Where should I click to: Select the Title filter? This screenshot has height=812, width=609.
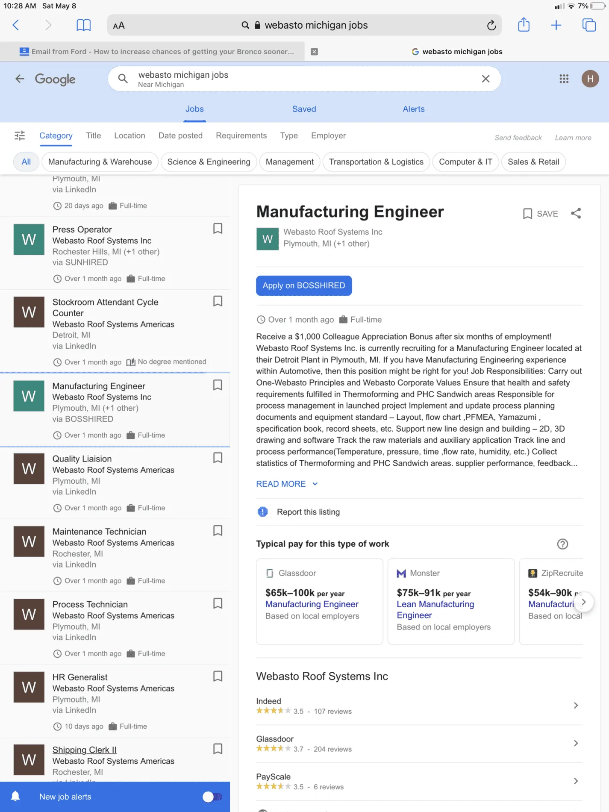[x=94, y=135]
